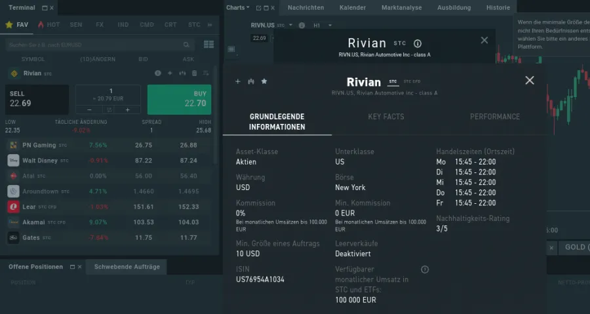Viewport: 590px width, 314px height.
Task: Select the STC CFD variant toggle
Action: [412, 81]
